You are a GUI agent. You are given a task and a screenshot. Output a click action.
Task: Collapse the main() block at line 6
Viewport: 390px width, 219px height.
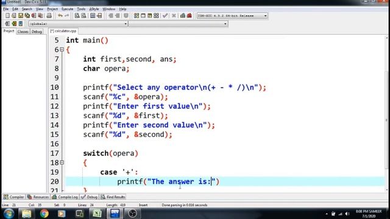(x=62, y=49)
